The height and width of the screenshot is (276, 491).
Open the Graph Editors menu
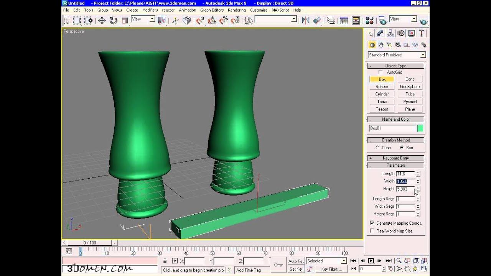click(212, 10)
